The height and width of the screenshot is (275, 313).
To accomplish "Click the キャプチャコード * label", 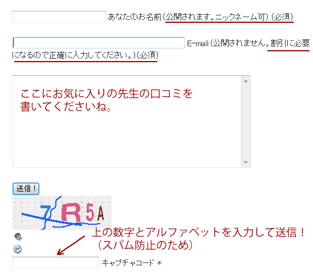I will (x=132, y=263).
